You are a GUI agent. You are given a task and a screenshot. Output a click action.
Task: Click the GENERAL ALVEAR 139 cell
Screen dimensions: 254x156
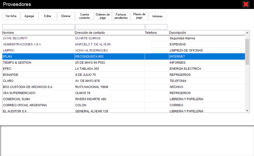coord(110,110)
